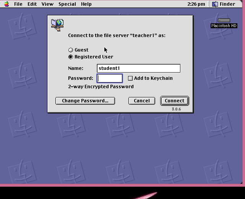Screen dimensions: 245x199
Task: Click the Change Password... button
Action: (x=85, y=101)
